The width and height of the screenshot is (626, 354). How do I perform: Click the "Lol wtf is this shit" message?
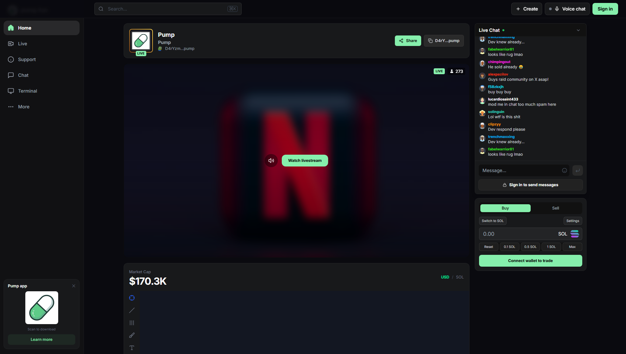504,117
